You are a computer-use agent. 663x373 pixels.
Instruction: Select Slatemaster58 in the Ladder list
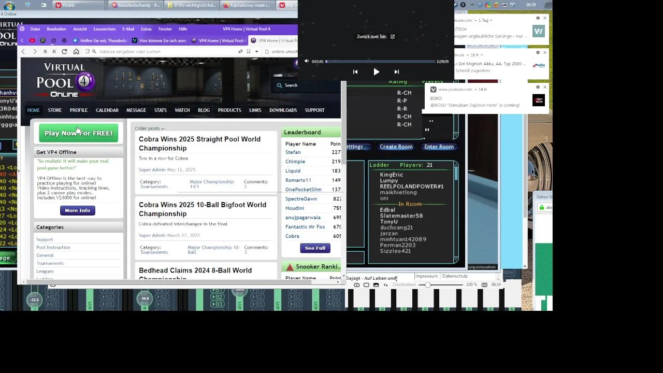pos(401,216)
